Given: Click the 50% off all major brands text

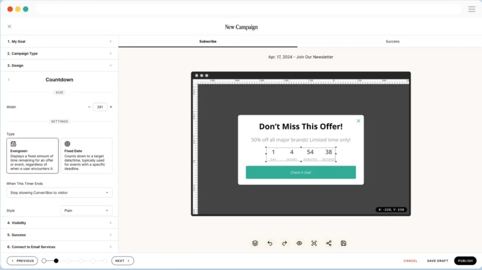Looking at the screenshot, I should pos(301,140).
